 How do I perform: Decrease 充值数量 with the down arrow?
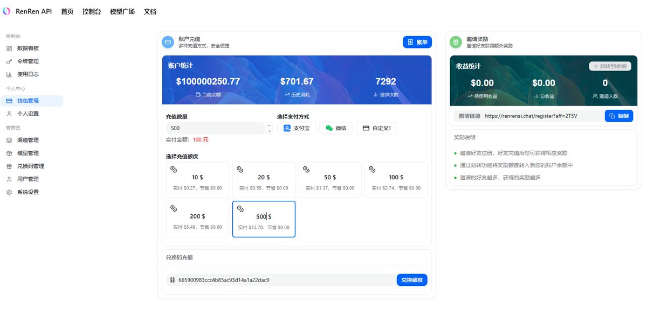tap(270, 131)
